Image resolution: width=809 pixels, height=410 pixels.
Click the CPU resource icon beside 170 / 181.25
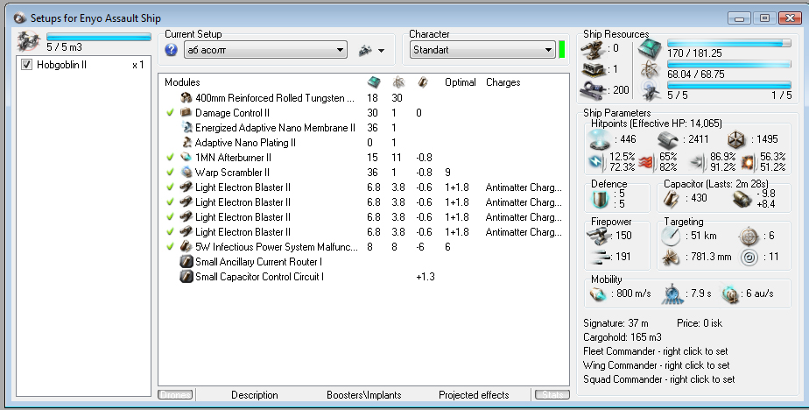[650, 49]
